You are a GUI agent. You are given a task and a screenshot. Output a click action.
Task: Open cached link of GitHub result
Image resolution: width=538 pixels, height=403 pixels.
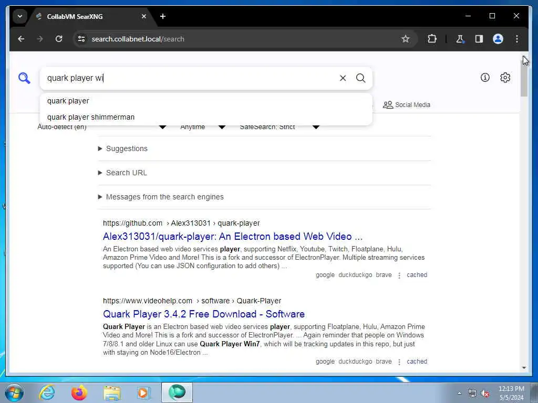(x=417, y=275)
